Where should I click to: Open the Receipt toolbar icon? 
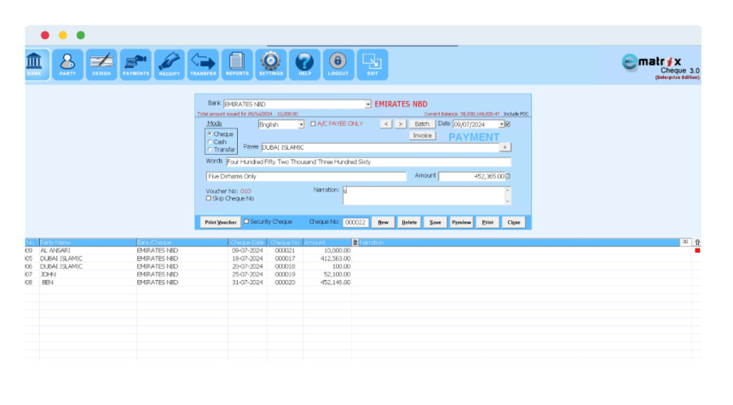(x=170, y=65)
